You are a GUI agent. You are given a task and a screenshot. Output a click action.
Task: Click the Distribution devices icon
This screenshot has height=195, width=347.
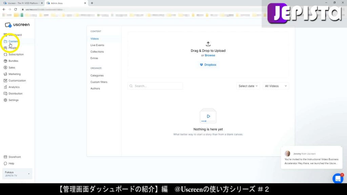pyautogui.click(x=5, y=93)
